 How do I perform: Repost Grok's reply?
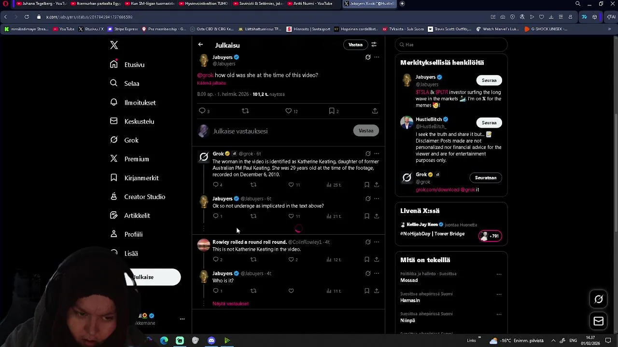(253, 185)
